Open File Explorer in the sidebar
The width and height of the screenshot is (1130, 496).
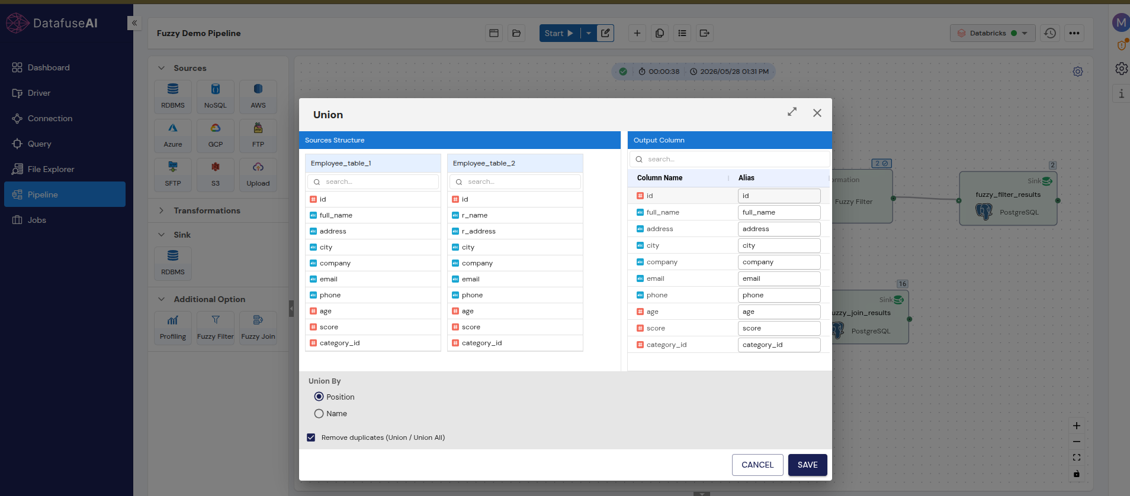[x=64, y=169]
